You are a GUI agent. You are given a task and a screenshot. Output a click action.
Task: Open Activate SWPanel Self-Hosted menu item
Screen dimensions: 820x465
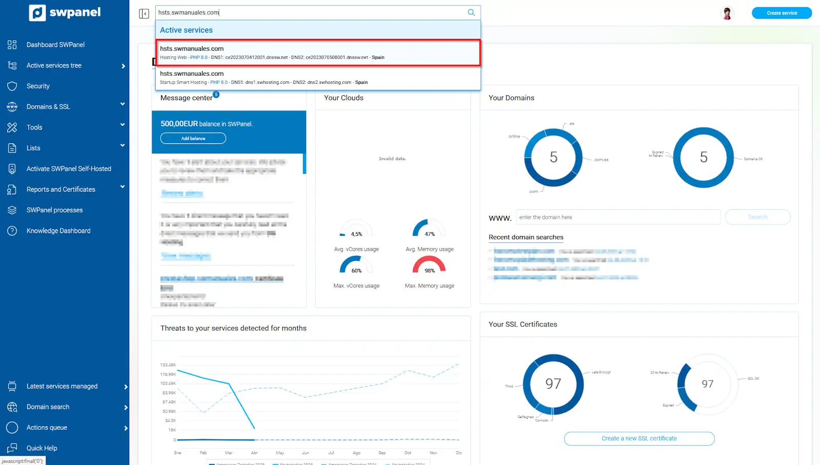coord(69,169)
